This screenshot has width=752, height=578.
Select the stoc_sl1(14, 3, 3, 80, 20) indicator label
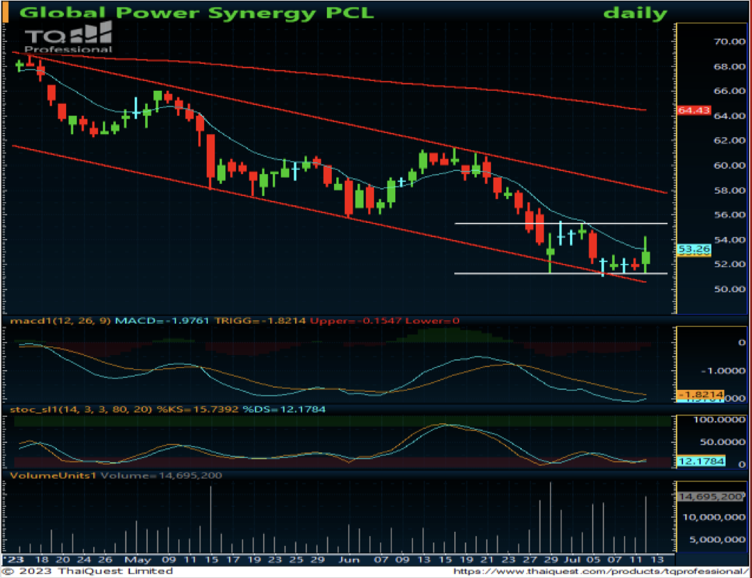81,409
